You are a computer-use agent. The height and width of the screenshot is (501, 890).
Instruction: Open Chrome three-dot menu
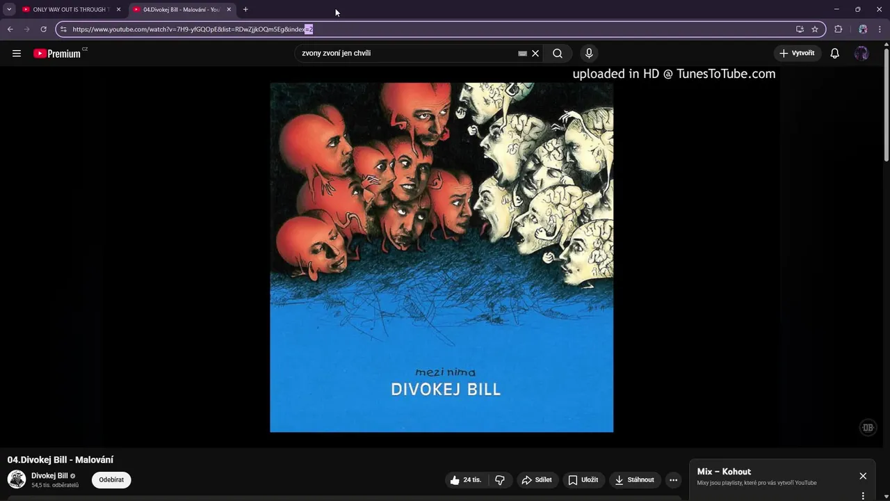pyautogui.click(x=880, y=29)
